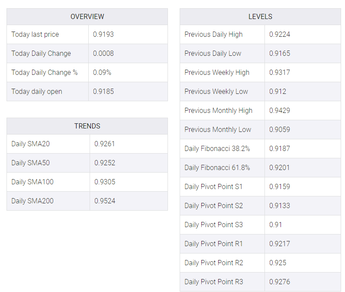Viewport: 345px width, 292px height.
Task: Select the Daily SMA20 row label
Action: point(31,144)
